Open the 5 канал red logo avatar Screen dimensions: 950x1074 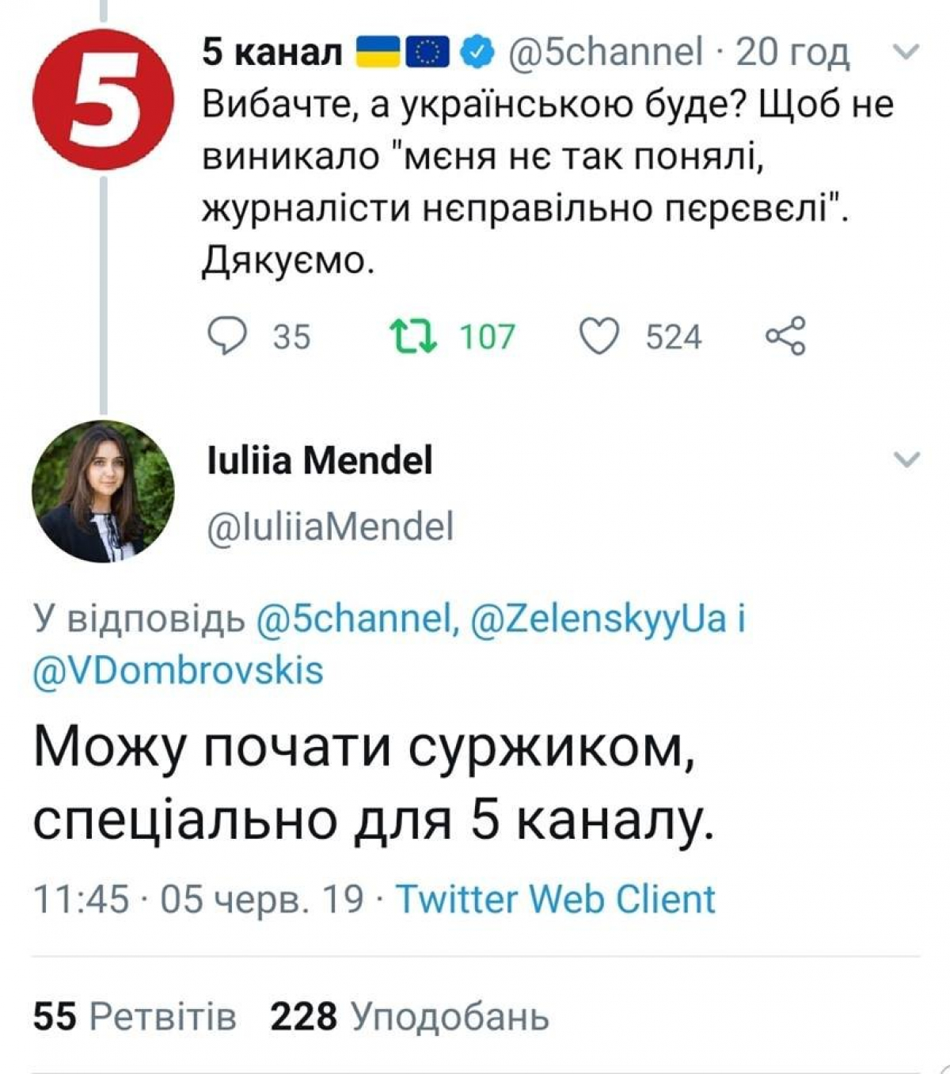coord(103,101)
